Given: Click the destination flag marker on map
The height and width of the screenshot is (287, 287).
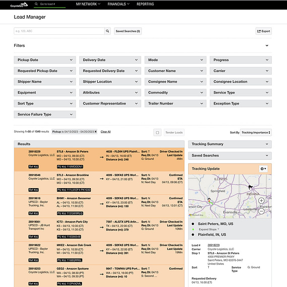Looking at the screenshot, I should [x=250, y=187].
